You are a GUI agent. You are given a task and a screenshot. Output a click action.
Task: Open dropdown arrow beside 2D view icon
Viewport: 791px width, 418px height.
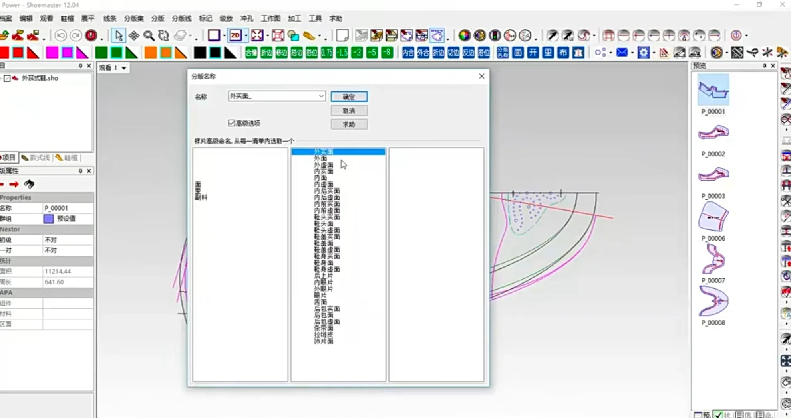click(246, 36)
